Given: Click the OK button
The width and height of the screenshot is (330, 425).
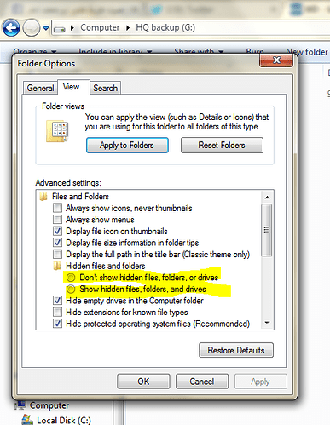Looking at the screenshot, I should click(143, 382).
